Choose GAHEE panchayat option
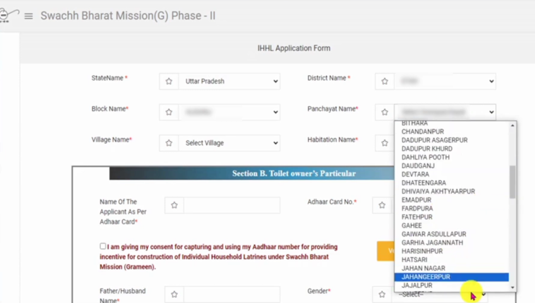Image resolution: width=535 pixels, height=303 pixels. pyautogui.click(x=451, y=226)
